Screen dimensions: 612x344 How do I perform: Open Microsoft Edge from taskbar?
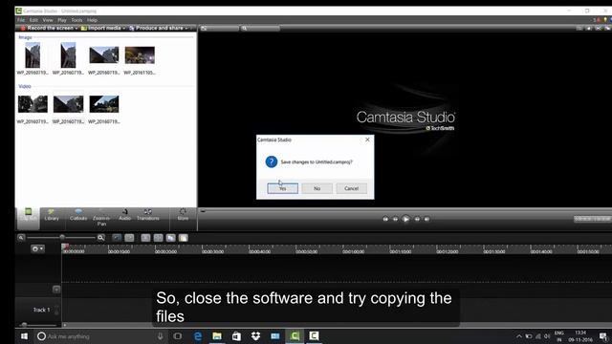point(198,335)
